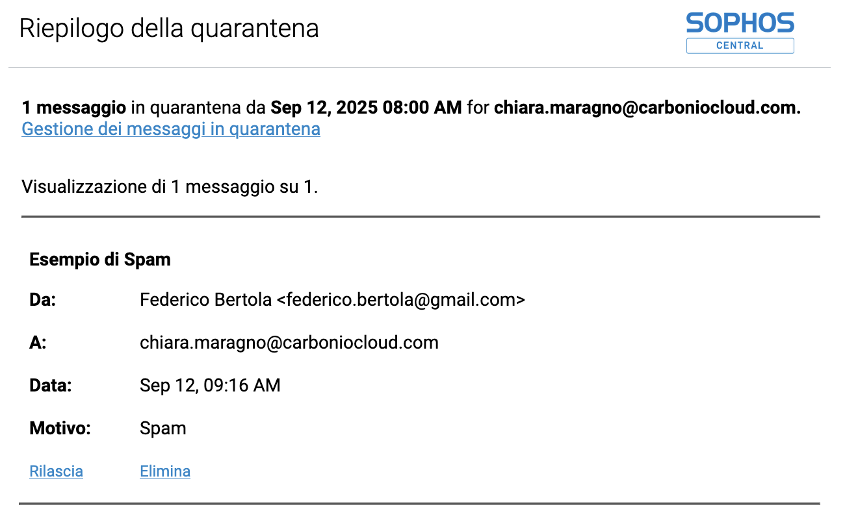This screenshot has height=509, width=845.
Task: Click the bold '1 messaggio' text
Action: (x=73, y=107)
